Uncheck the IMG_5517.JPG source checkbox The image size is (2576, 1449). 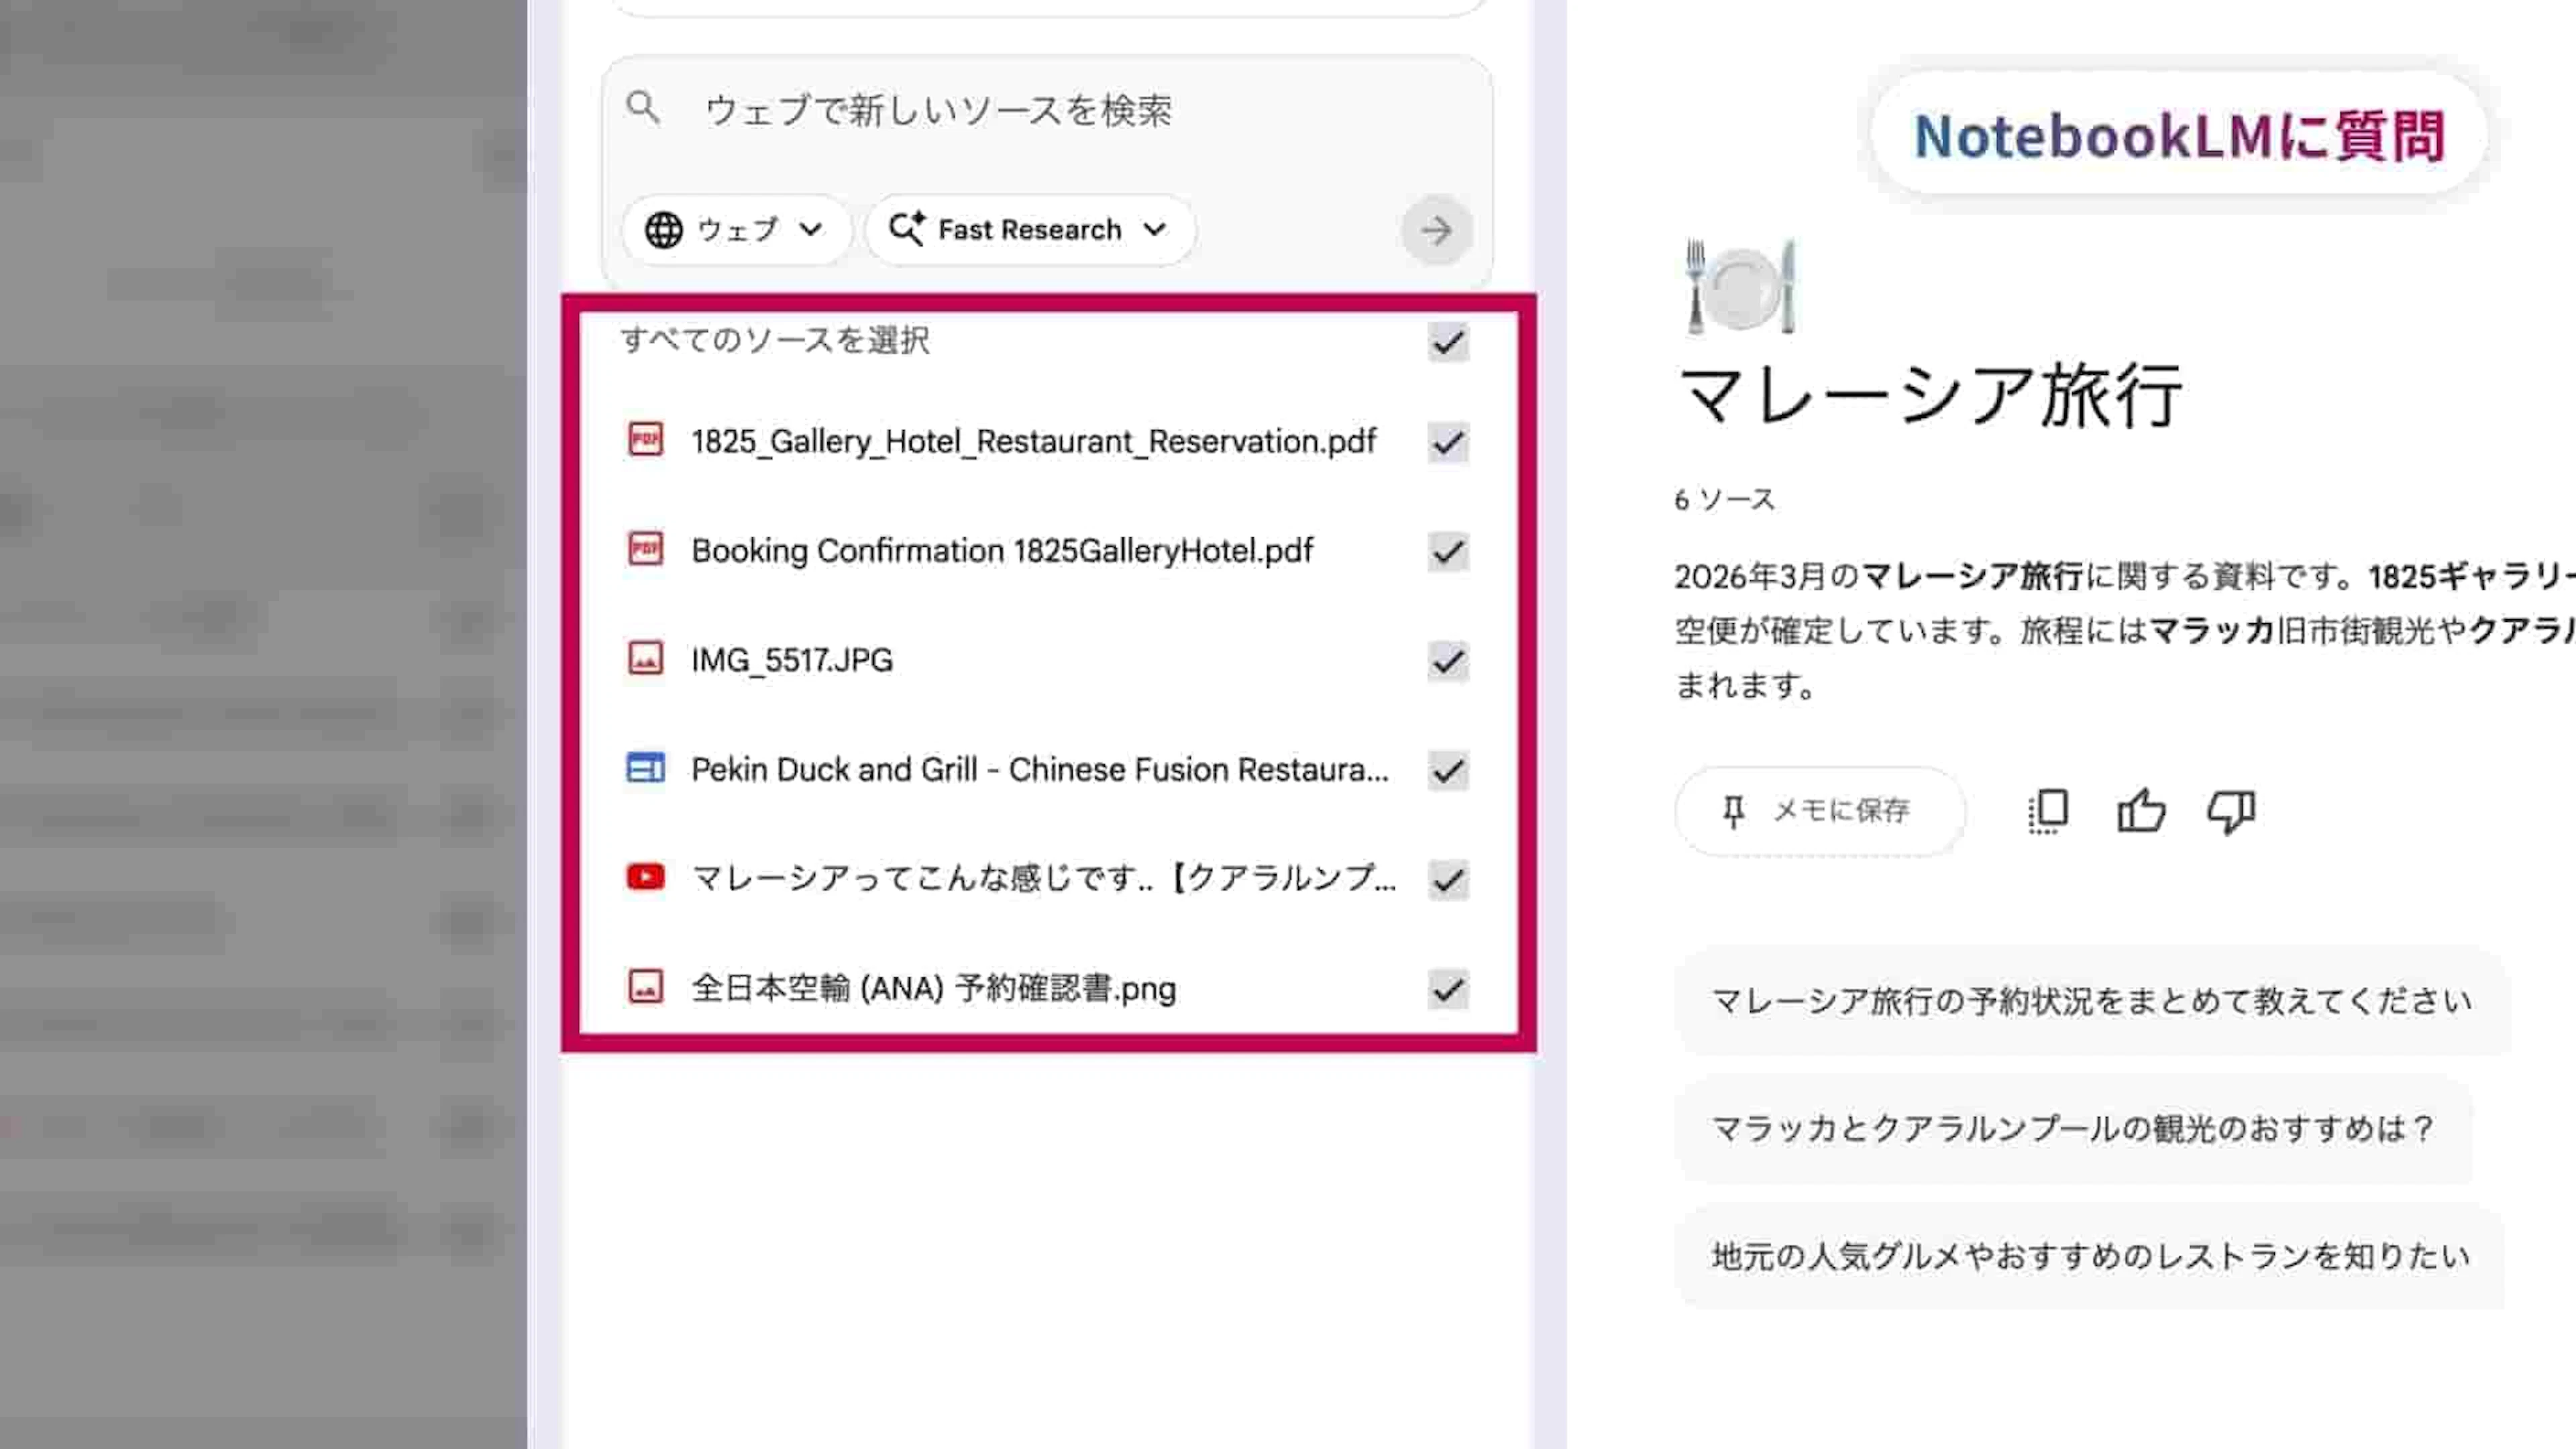click(1447, 661)
